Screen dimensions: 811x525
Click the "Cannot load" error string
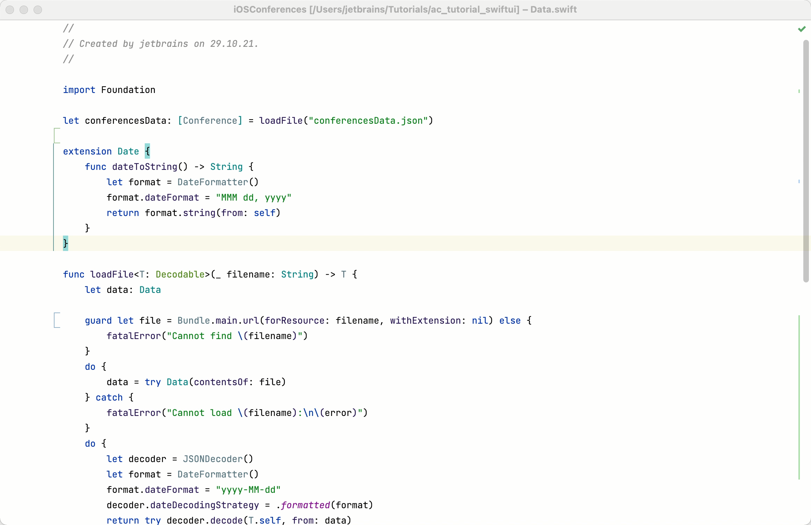pos(265,413)
